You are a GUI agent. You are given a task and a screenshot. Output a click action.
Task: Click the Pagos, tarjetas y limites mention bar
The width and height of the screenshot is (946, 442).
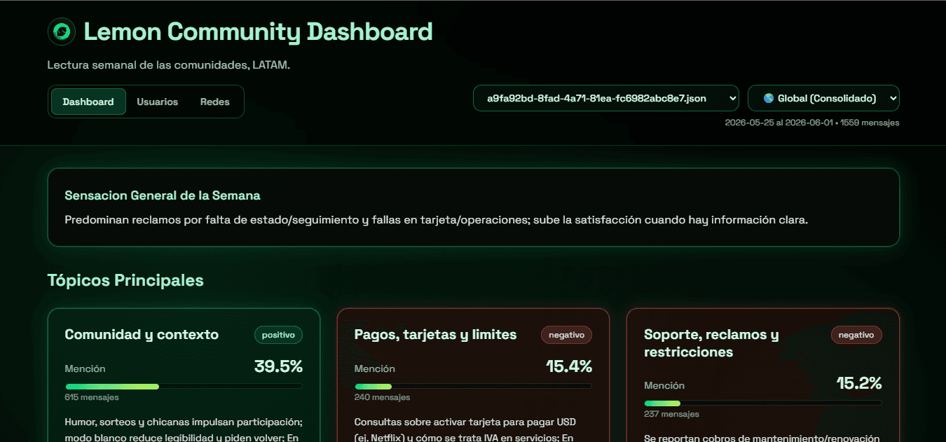click(x=473, y=386)
